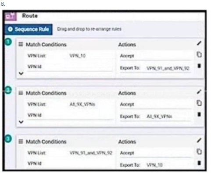211x173 pixels.
Task: Expand rule 1 details with chevron
Action: (x=21, y=74)
